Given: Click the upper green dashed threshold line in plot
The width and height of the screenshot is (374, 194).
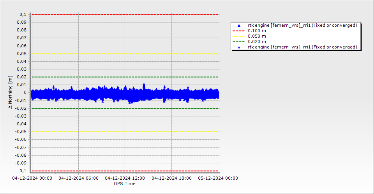Looking at the screenshot, I should (125, 77).
